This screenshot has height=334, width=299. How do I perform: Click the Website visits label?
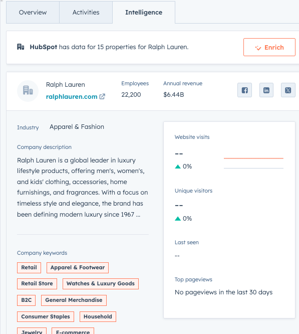pos(192,137)
